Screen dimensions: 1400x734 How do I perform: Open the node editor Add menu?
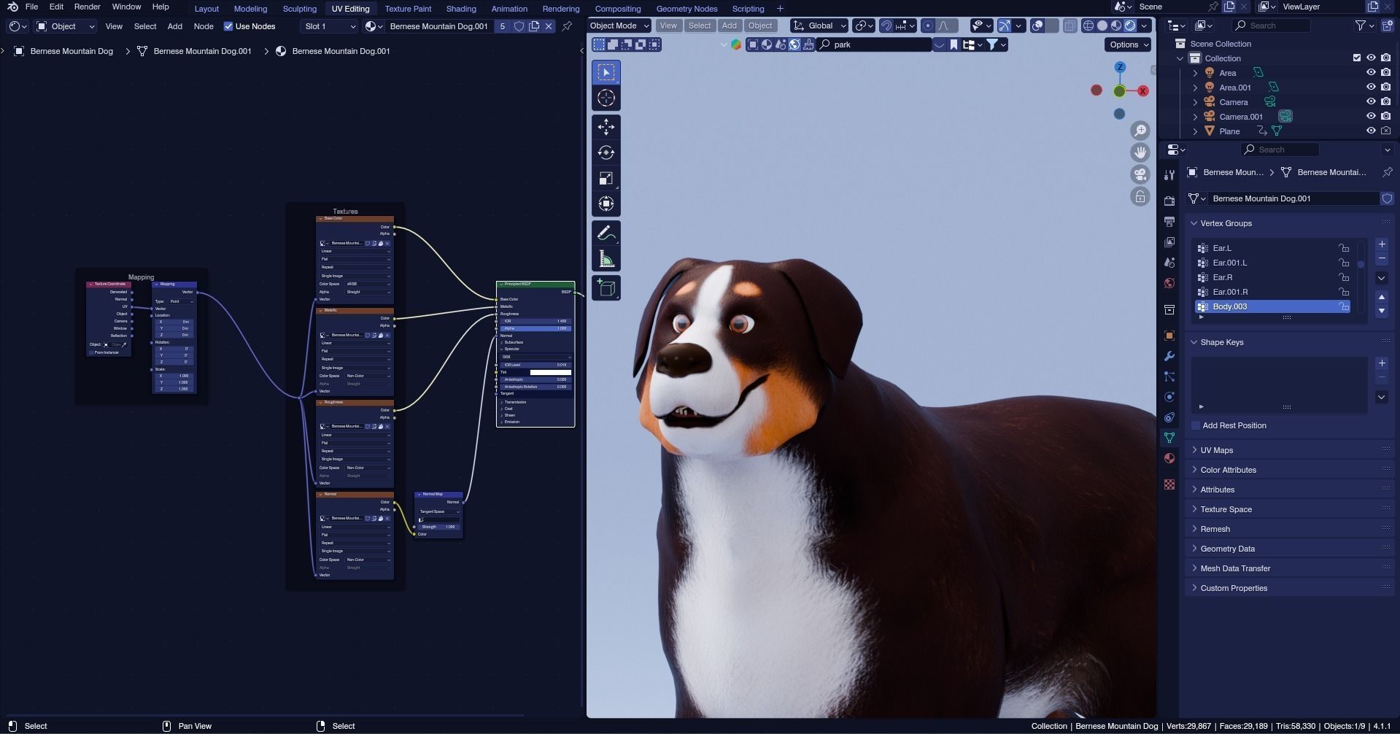coord(175,26)
